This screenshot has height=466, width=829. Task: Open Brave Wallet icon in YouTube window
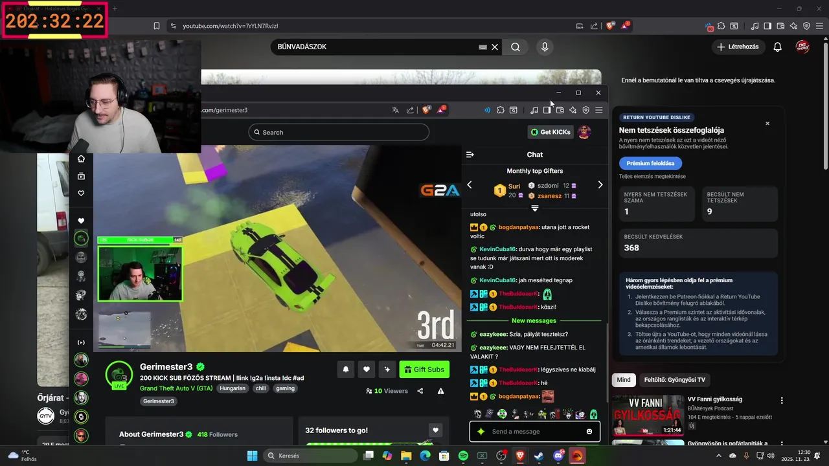(x=780, y=26)
